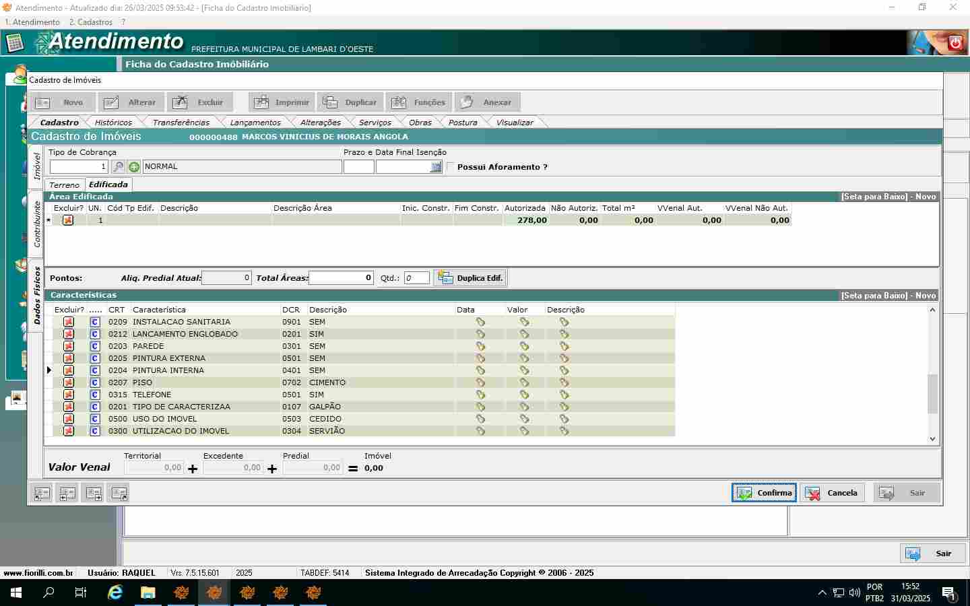Toggle the Possui Aforamento checkbox
Screen dimensions: 970x606
click(451, 167)
